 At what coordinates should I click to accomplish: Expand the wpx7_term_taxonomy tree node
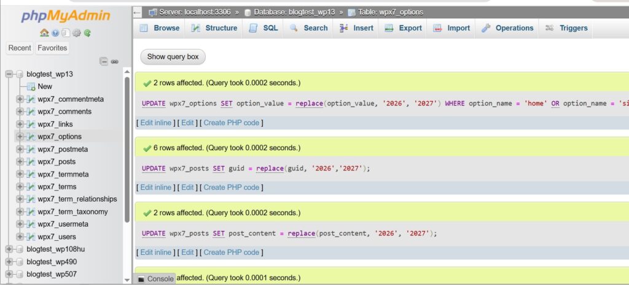(x=20, y=211)
